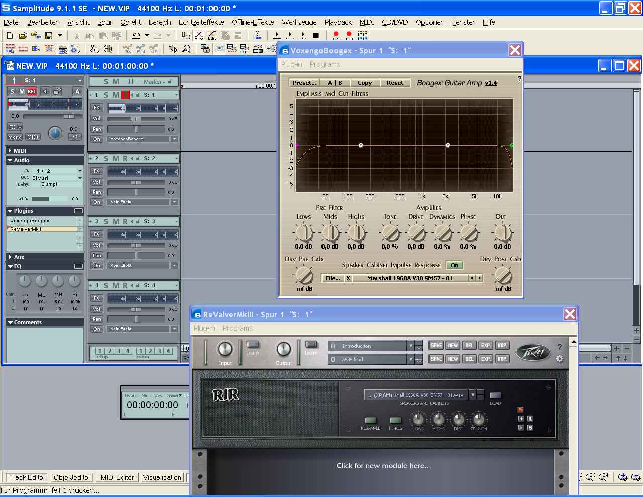Expand the Aux section
Screen dimensions: 643x497
tap(10, 257)
